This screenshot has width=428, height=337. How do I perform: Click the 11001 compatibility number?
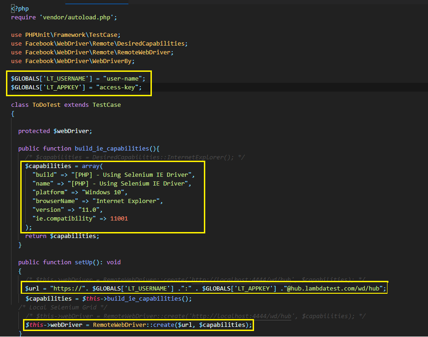click(x=119, y=219)
